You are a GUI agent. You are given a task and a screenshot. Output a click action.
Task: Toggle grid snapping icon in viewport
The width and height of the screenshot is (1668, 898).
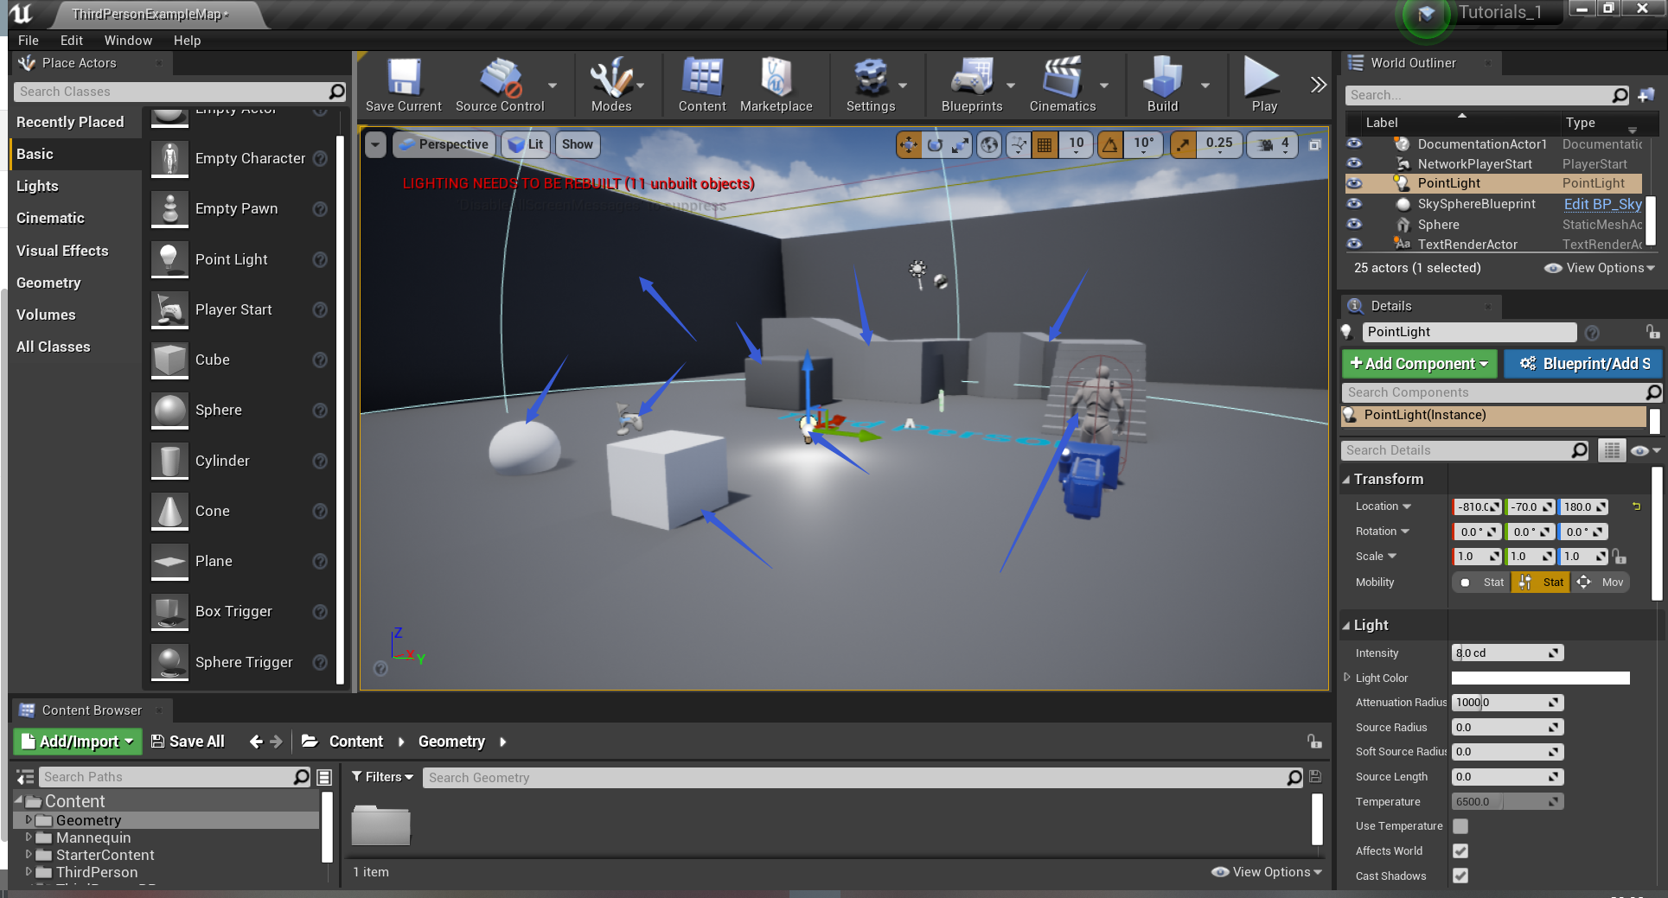(x=1045, y=144)
